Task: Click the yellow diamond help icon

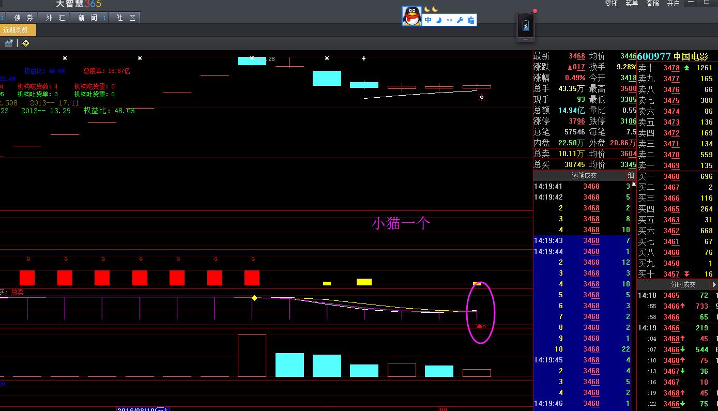Action: [26, 43]
